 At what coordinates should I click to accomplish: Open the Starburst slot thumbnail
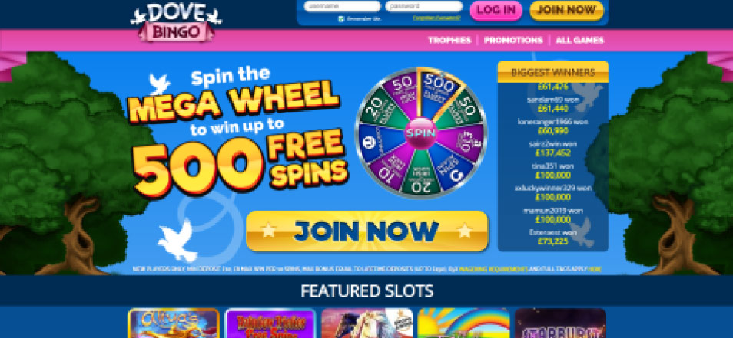pyautogui.click(x=560, y=323)
